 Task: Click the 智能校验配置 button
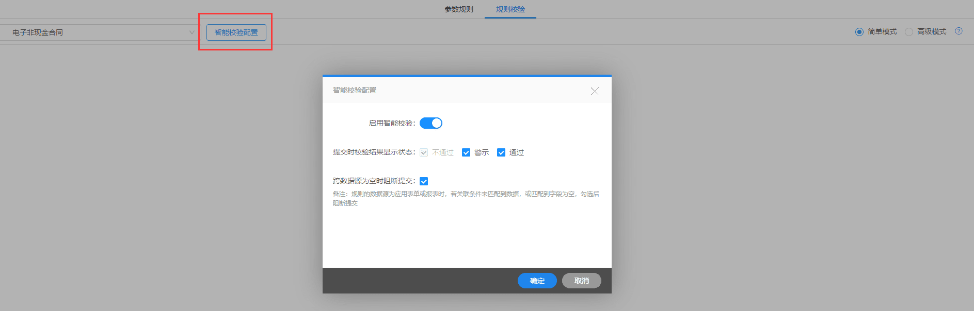tap(236, 32)
